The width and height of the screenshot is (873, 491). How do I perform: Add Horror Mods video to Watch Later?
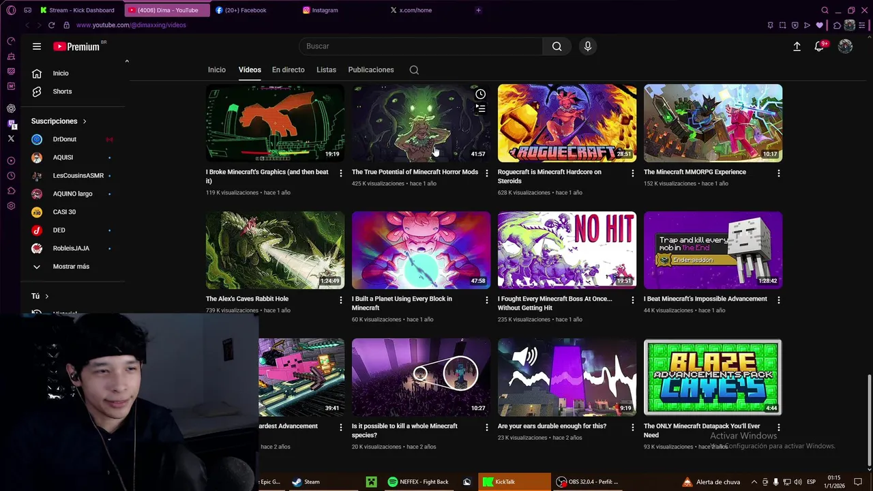(481, 94)
